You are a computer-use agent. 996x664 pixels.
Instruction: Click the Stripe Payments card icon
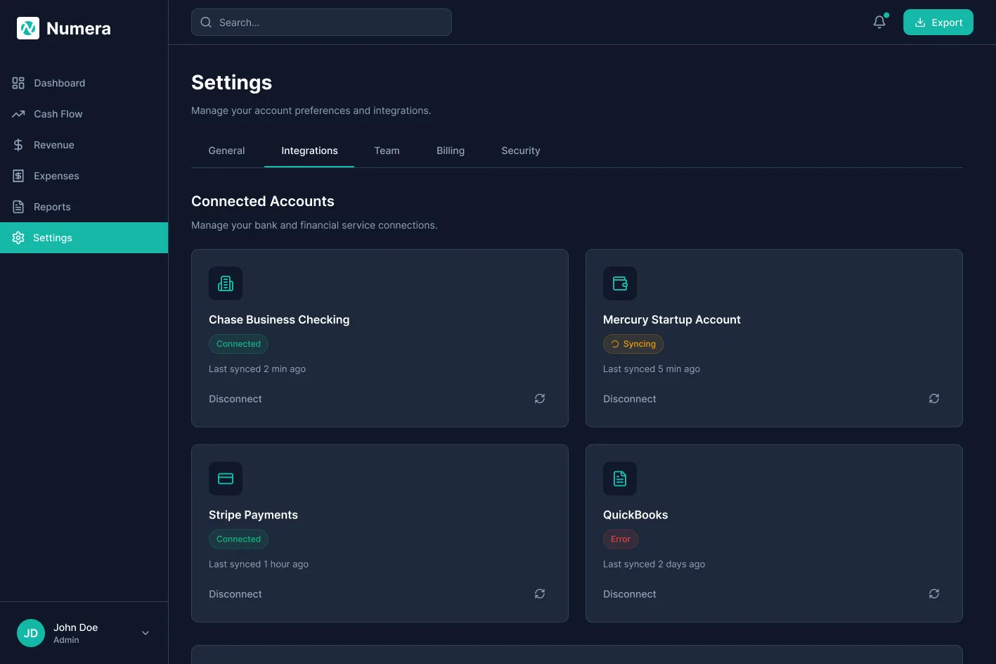pos(226,479)
